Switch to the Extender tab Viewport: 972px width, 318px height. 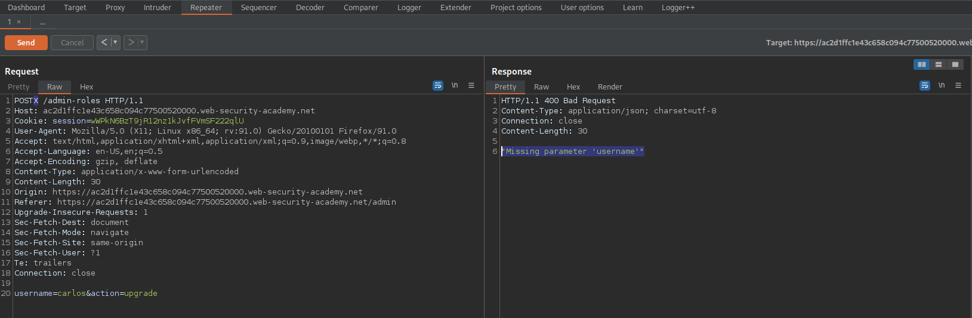(456, 7)
